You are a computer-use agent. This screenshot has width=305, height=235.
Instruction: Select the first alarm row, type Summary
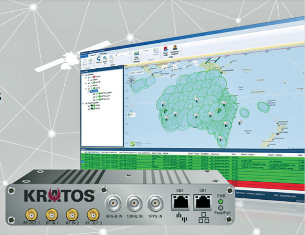[193, 156]
